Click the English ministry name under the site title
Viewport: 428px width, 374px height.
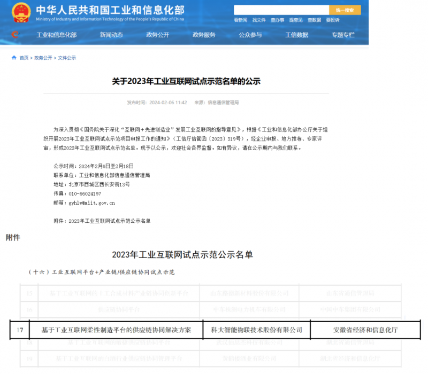tap(110, 19)
